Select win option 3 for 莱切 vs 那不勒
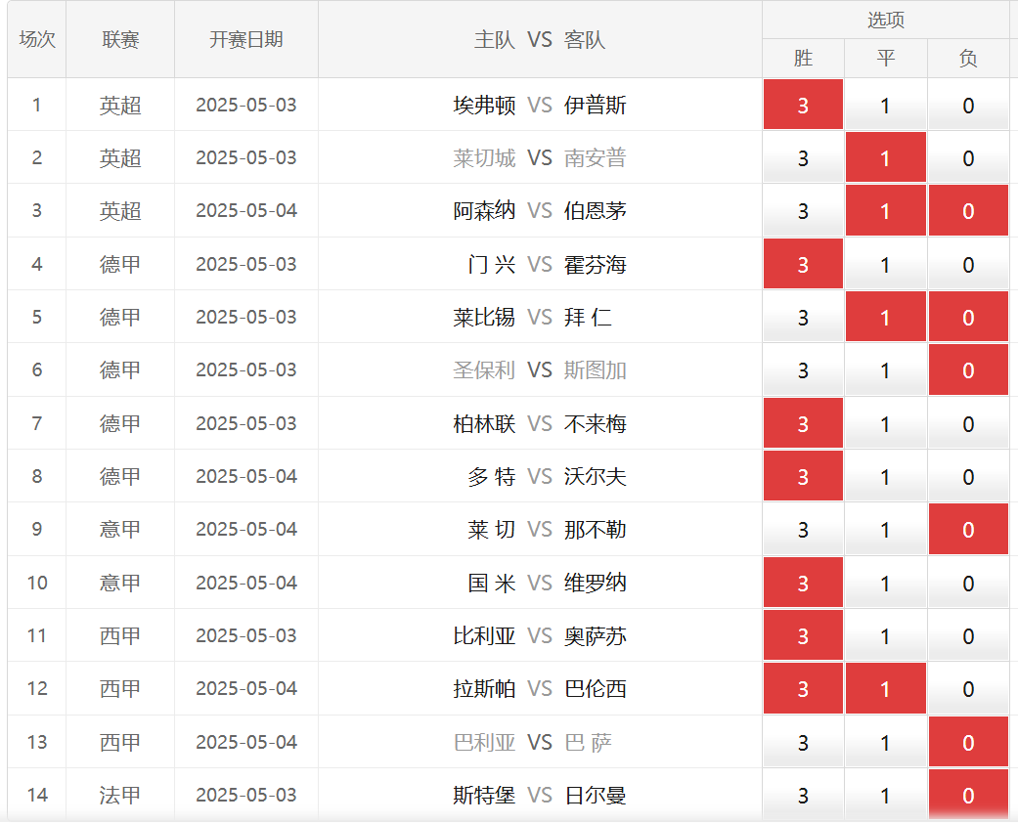 (803, 530)
